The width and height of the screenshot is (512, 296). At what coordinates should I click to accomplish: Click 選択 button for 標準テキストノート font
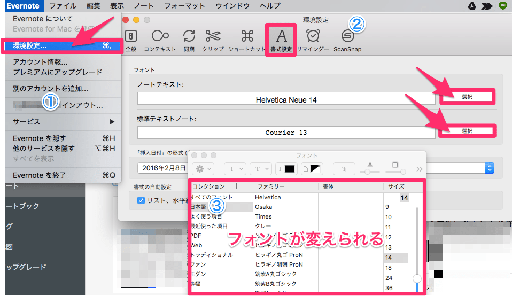(467, 131)
